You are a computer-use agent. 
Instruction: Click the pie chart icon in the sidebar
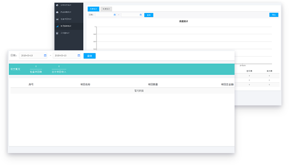57,5
